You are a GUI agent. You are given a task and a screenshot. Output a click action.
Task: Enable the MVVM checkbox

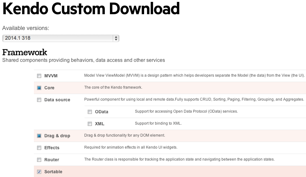click(x=39, y=76)
